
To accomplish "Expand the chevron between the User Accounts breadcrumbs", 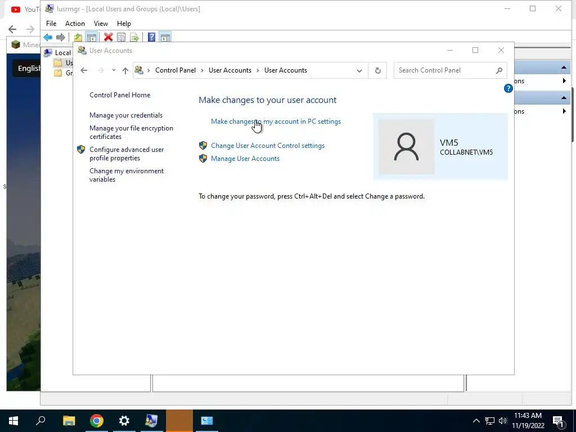I will [258, 70].
